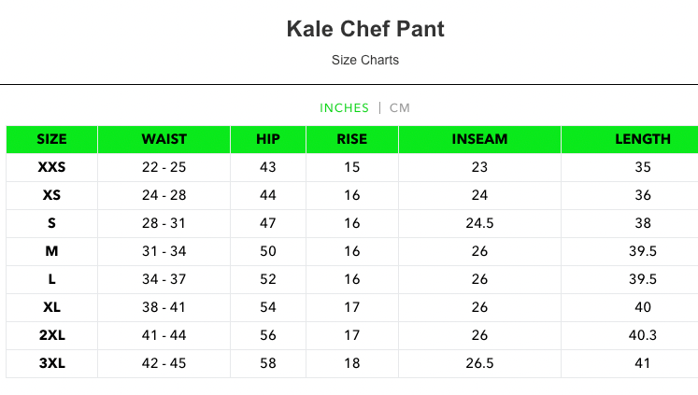Click the WAIST column header
Image resolution: width=698 pixels, height=395 pixels.
coord(164,139)
